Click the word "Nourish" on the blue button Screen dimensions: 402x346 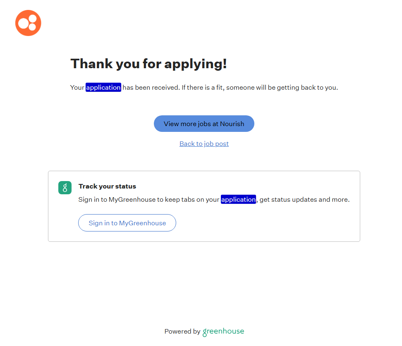[x=232, y=124]
